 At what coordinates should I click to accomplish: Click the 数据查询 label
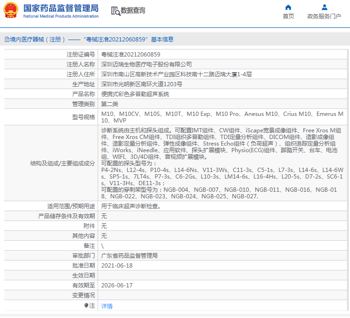[x=133, y=10]
